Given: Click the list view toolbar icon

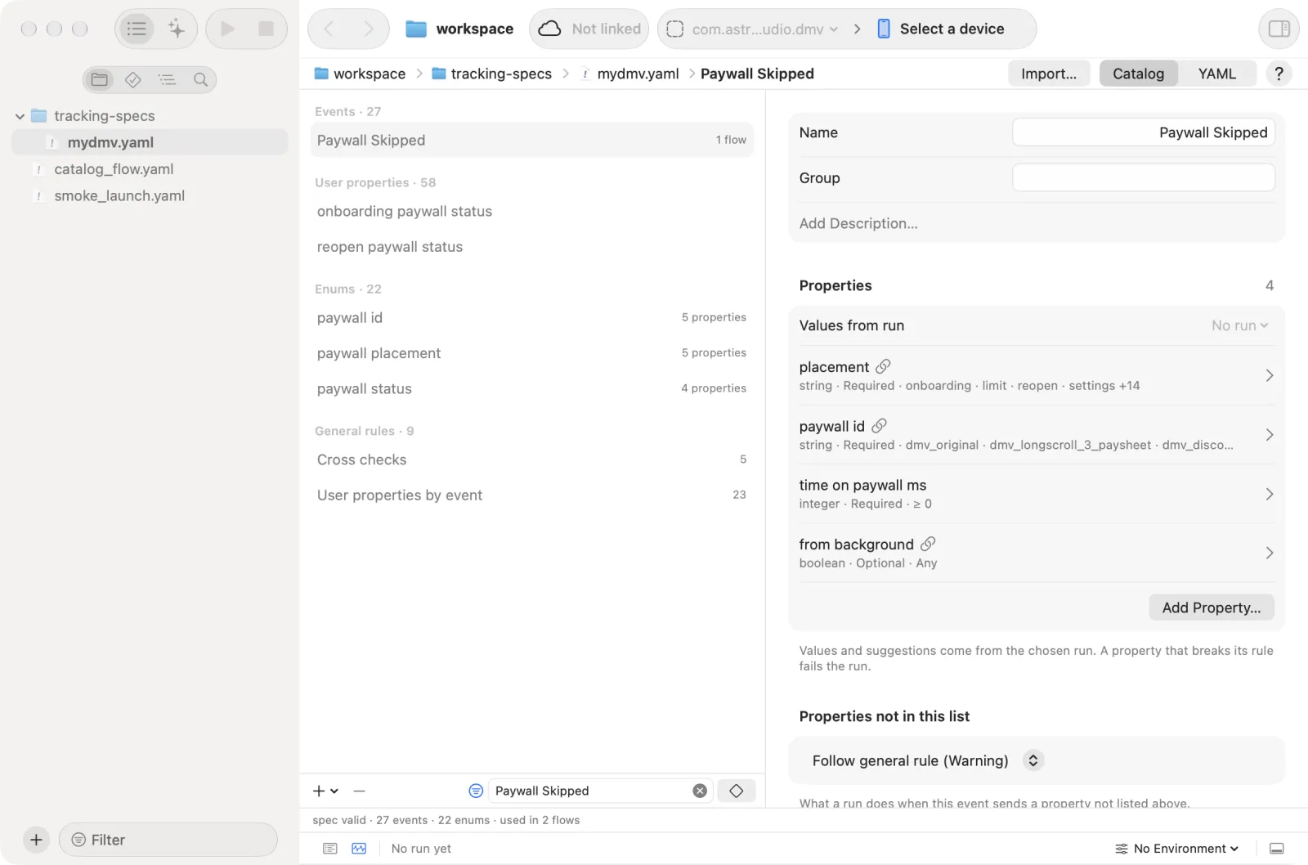Looking at the screenshot, I should pyautogui.click(x=137, y=29).
